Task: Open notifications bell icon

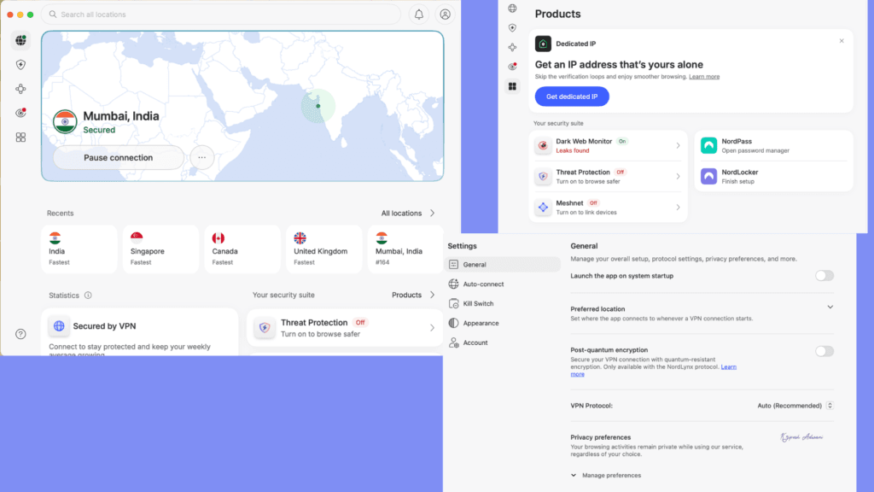Action: (x=418, y=15)
